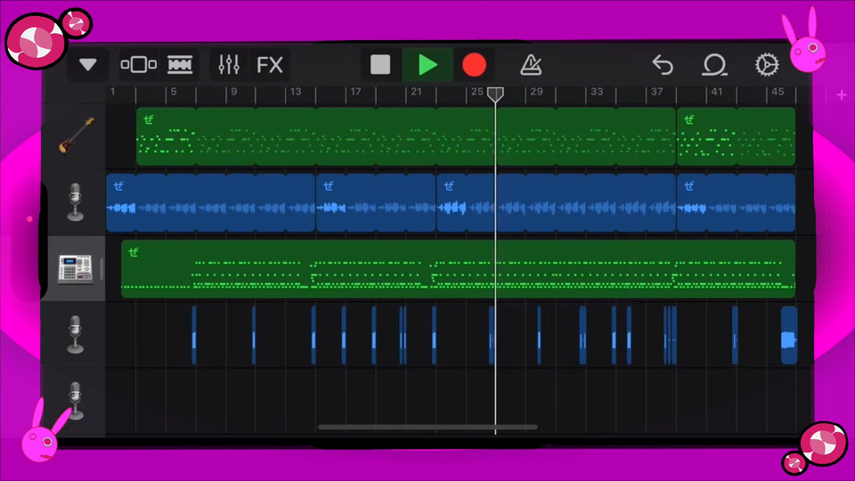Viewport: 855px width, 481px height.
Task: Click bar 21 on the timeline ruler
Action: click(x=416, y=92)
